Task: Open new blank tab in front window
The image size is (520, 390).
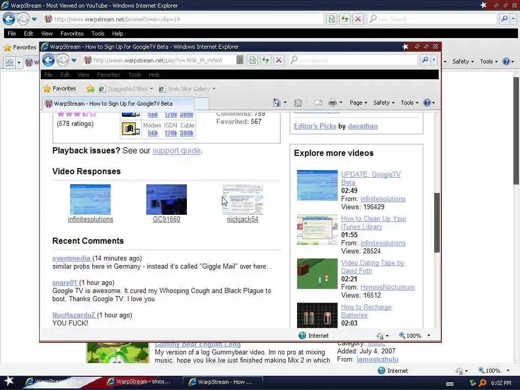Action: coord(201,104)
